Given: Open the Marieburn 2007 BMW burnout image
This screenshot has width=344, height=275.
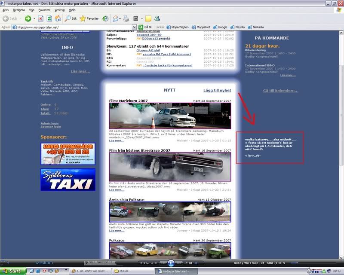Looking at the screenshot, I should (x=170, y=116).
